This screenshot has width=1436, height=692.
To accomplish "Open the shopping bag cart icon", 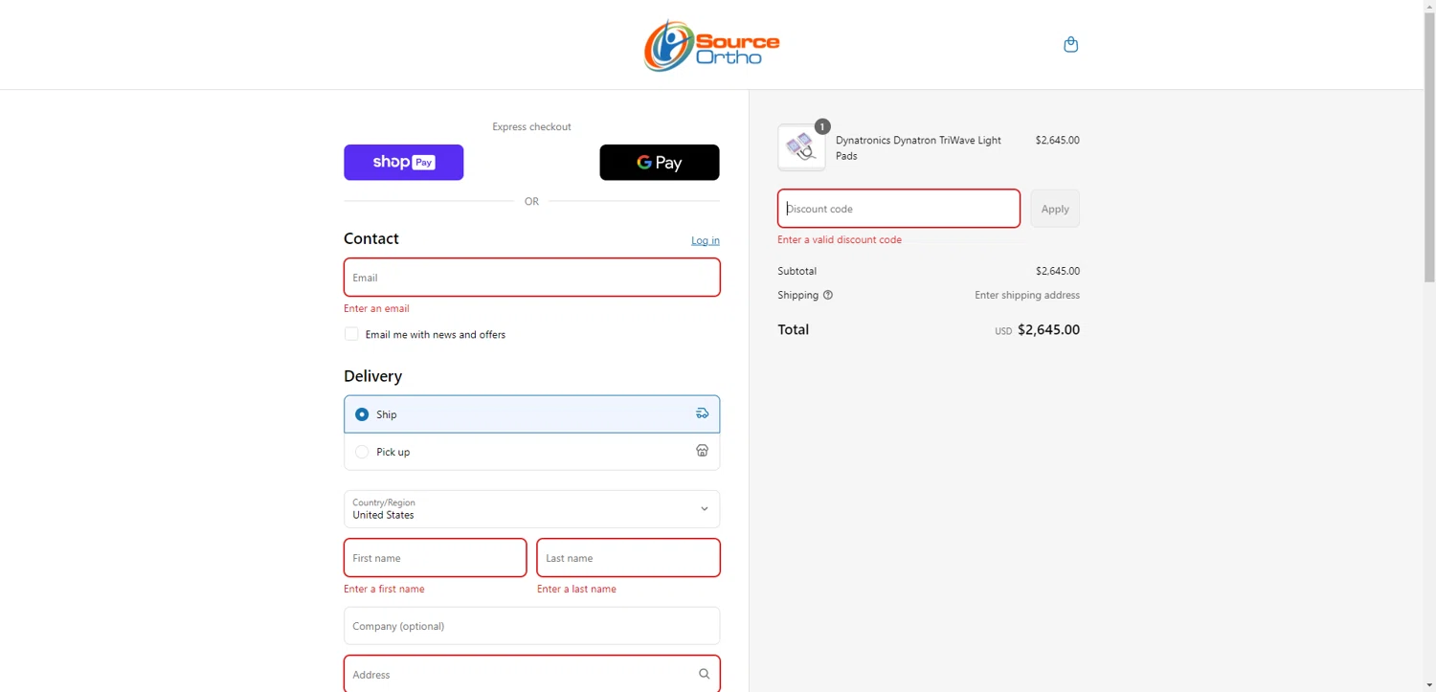I will (x=1070, y=44).
